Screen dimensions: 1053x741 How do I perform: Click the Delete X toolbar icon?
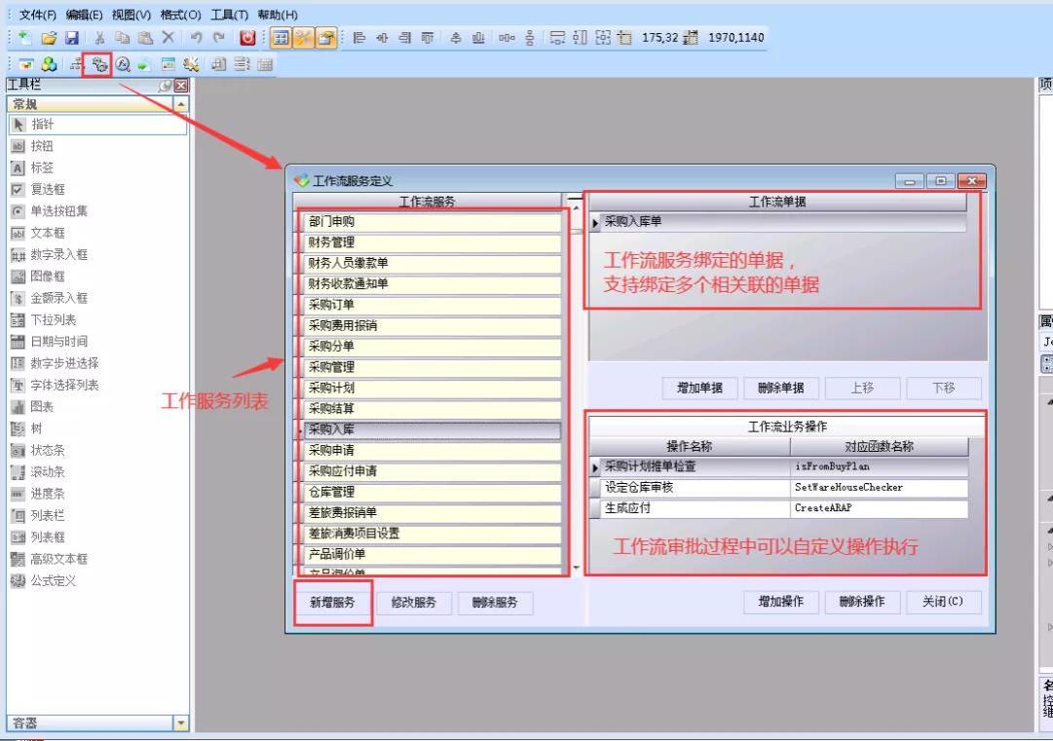168,38
